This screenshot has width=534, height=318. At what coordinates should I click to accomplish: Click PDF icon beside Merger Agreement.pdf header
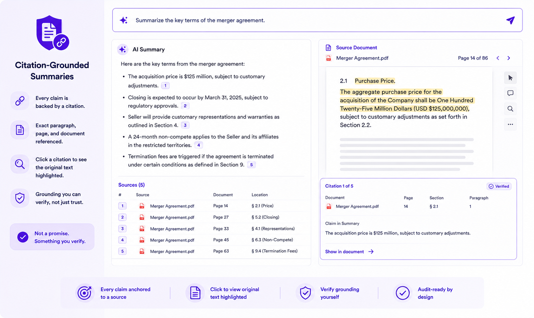click(x=328, y=58)
